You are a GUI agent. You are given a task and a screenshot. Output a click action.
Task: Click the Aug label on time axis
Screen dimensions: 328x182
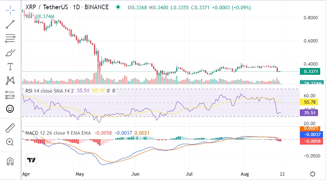(x=245, y=174)
